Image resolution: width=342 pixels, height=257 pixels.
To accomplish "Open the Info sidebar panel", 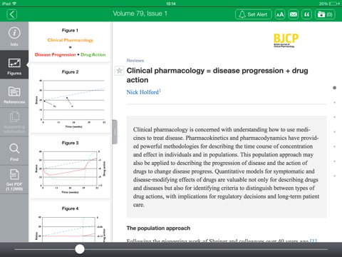I will [x=14, y=36].
